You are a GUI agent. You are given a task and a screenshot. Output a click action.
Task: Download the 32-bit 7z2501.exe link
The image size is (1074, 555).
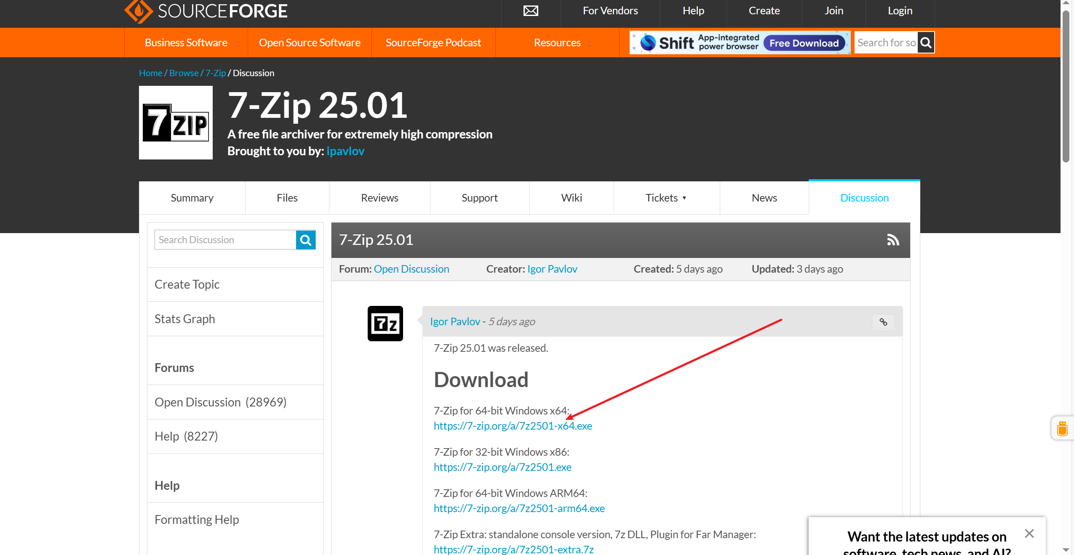(x=502, y=467)
